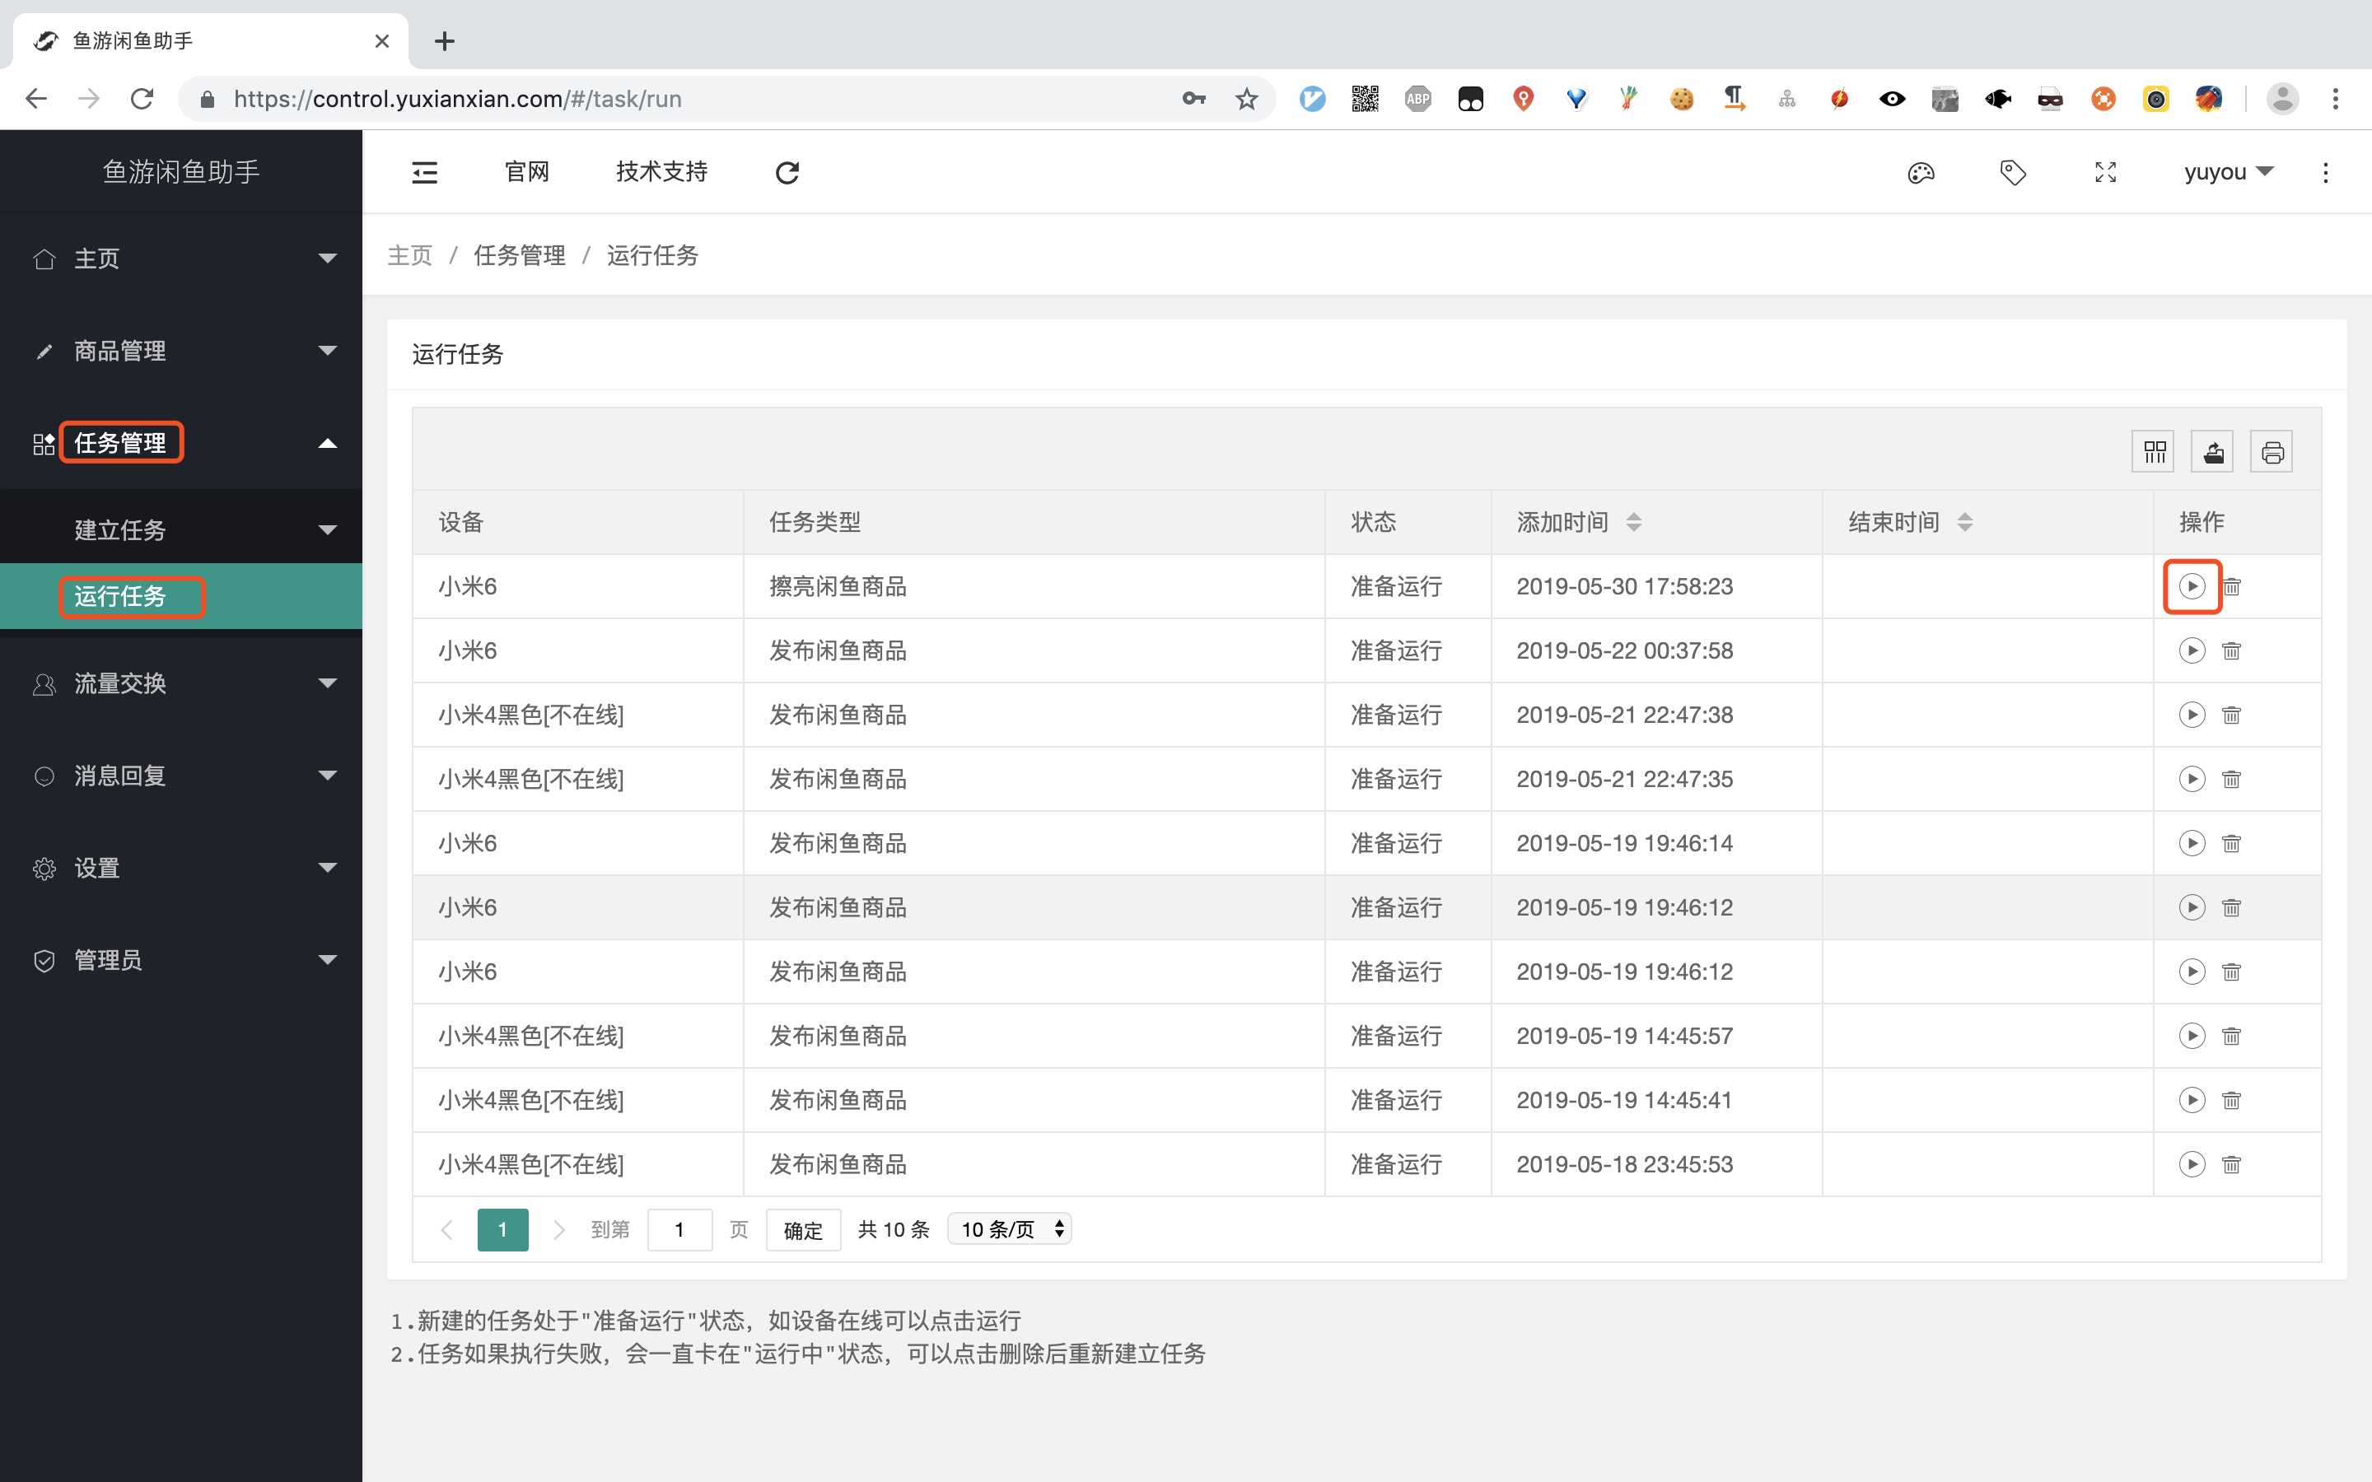Screen dimensions: 2372x1482
Task: Select 运行任务 in the sidebar
Action: click(x=120, y=596)
